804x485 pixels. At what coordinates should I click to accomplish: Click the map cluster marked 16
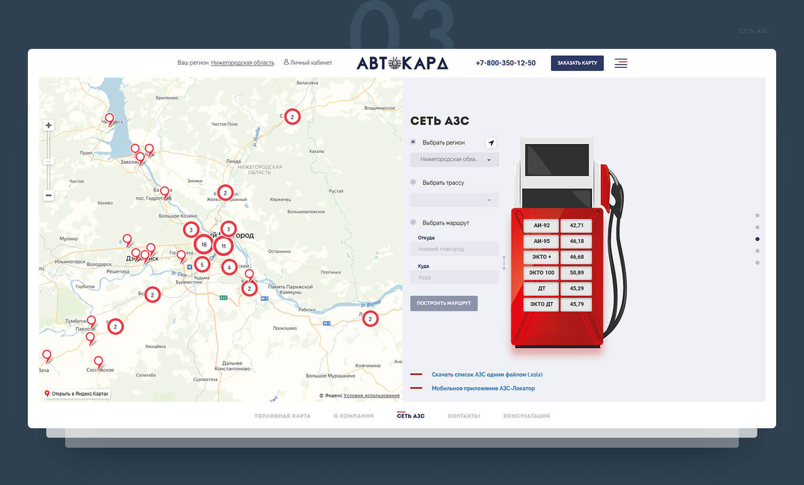(x=204, y=244)
